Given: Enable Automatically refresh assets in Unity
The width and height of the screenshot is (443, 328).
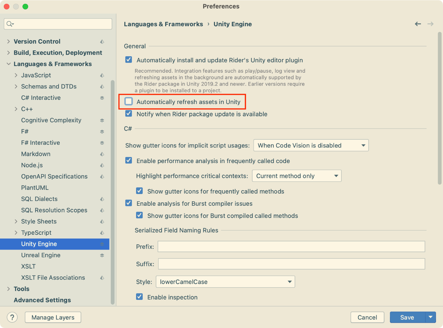Looking at the screenshot, I should 128,101.
